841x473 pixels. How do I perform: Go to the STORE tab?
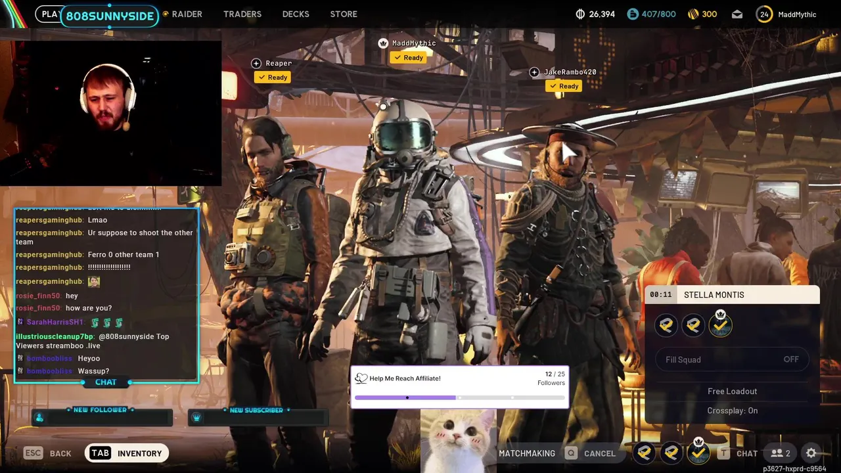tap(344, 14)
